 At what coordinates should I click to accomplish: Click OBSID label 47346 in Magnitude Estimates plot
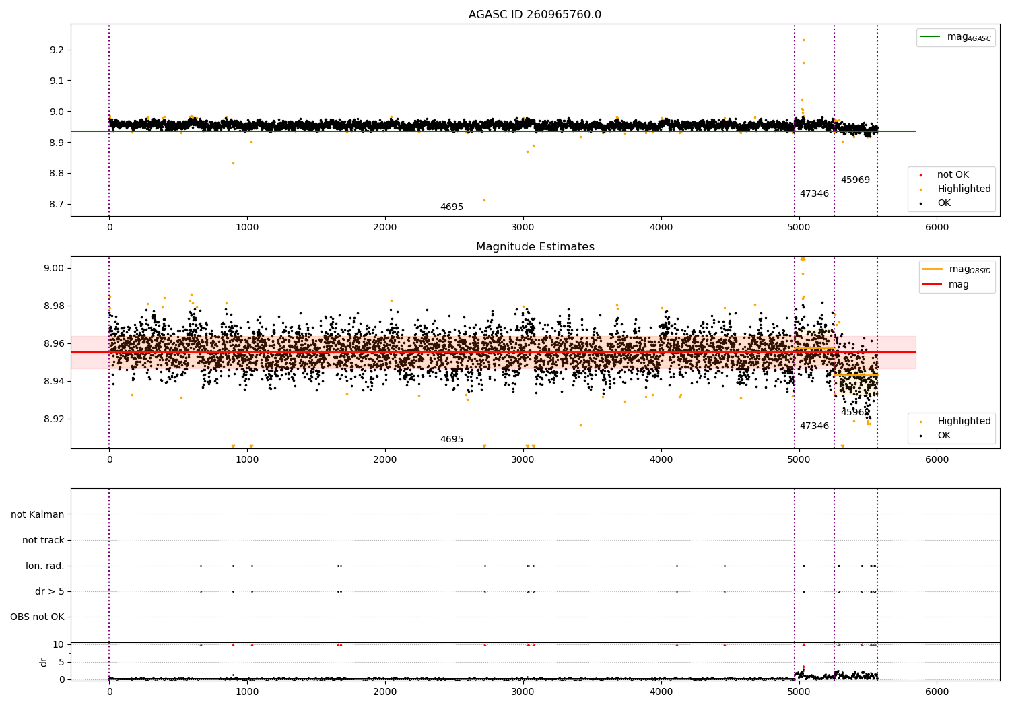pyautogui.click(x=815, y=426)
